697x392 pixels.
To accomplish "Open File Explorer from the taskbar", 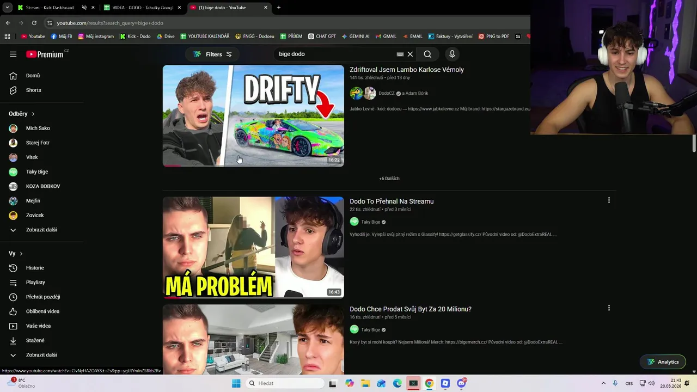I will click(365, 383).
